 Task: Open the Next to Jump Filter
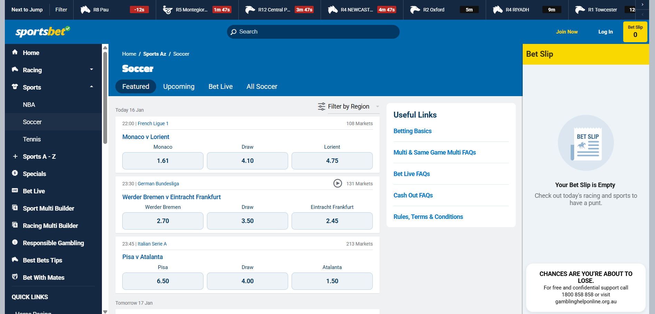point(61,10)
